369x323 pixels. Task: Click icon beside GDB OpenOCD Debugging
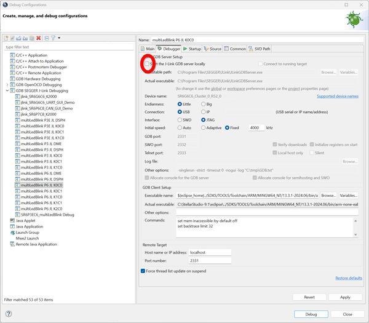point(12,84)
